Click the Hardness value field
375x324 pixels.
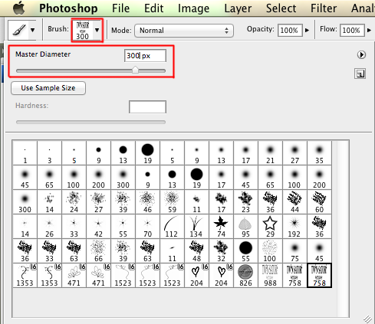pos(147,107)
